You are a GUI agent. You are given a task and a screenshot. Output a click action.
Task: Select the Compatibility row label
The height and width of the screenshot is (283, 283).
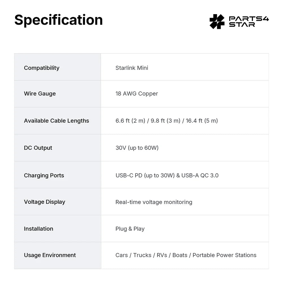click(x=42, y=68)
